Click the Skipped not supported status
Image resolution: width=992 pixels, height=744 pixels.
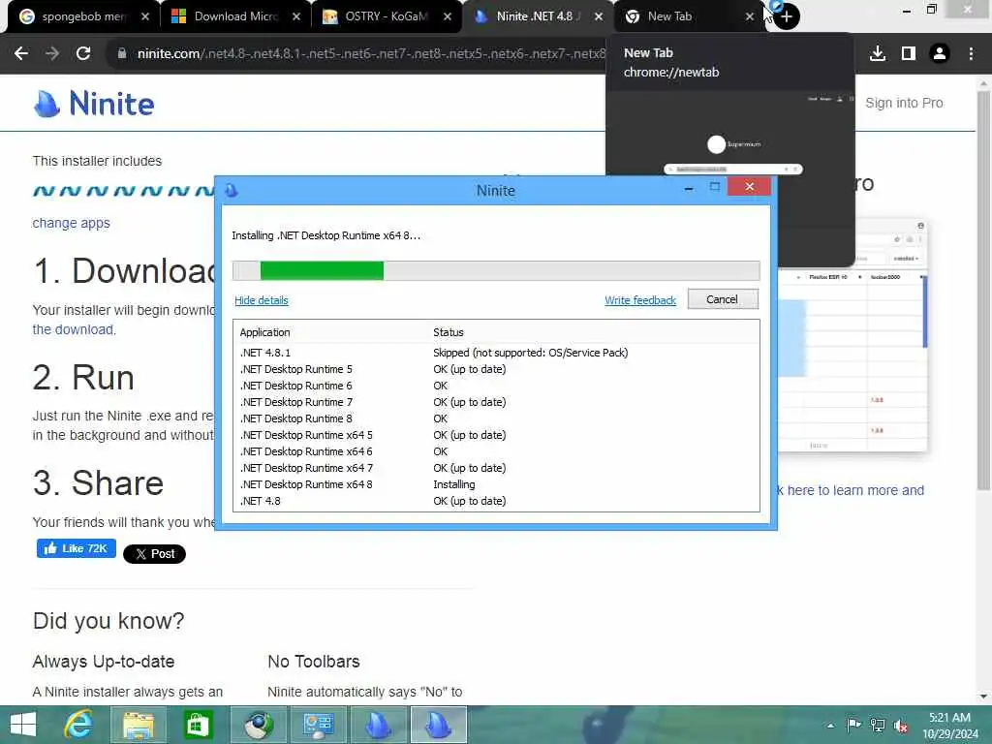click(530, 353)
